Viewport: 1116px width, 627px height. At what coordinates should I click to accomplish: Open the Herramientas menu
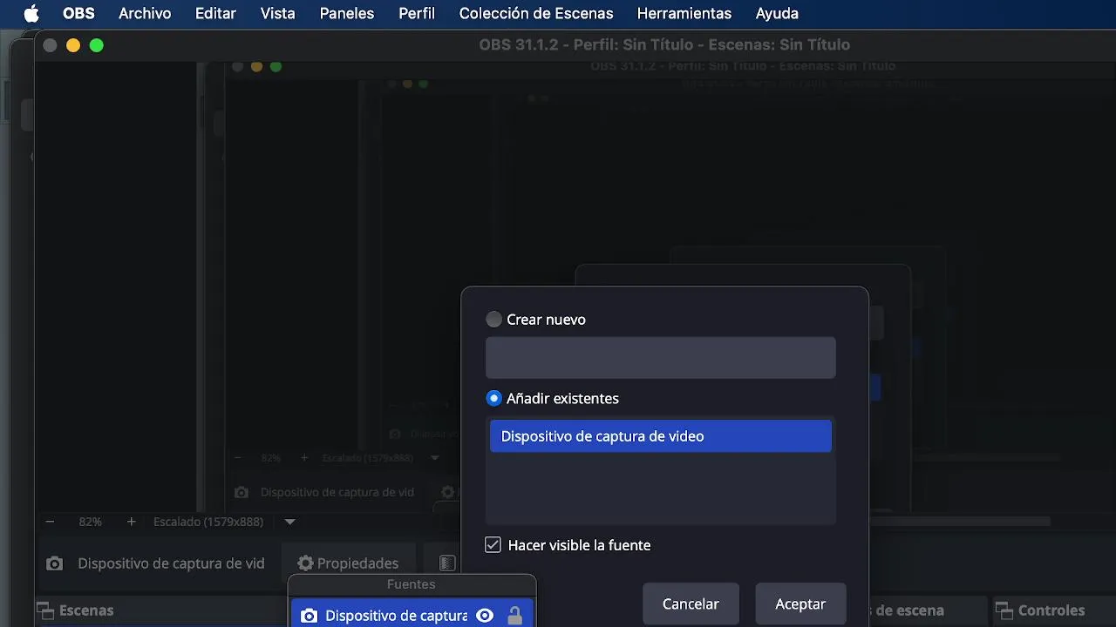tap(684, 14)
